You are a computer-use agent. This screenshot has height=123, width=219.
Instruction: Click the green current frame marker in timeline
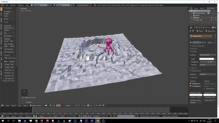pyautogui.click(x=33, y=110)
